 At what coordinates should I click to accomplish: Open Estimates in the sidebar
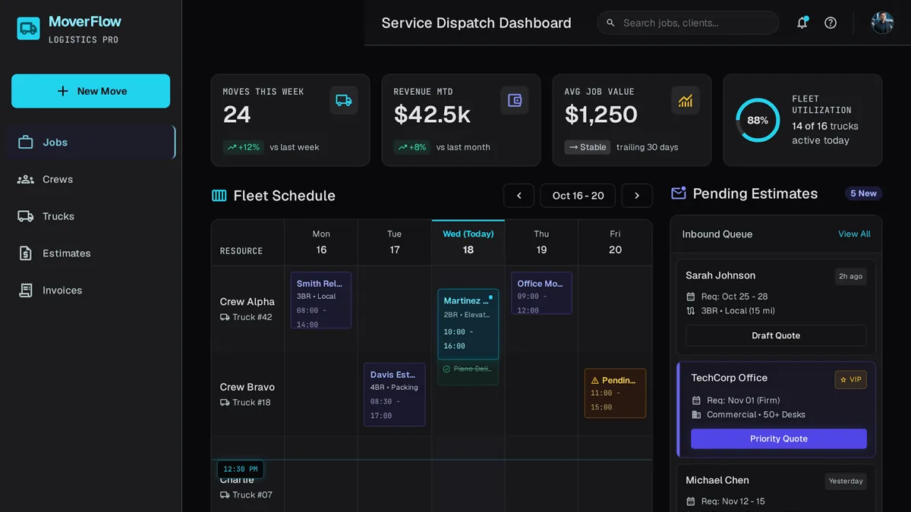coord(91,253)
